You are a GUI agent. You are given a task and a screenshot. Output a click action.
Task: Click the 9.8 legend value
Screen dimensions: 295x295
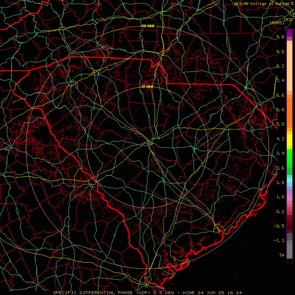point(280,37)
